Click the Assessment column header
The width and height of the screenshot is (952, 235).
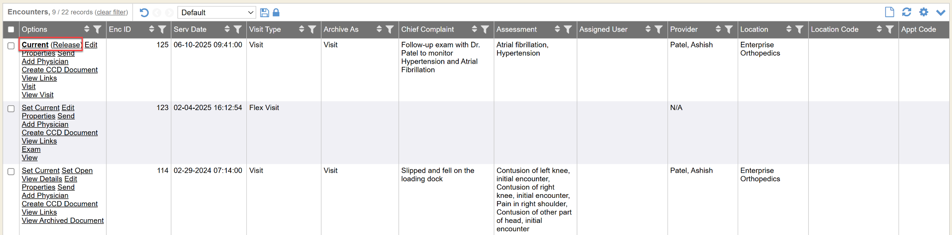(516, 29)
